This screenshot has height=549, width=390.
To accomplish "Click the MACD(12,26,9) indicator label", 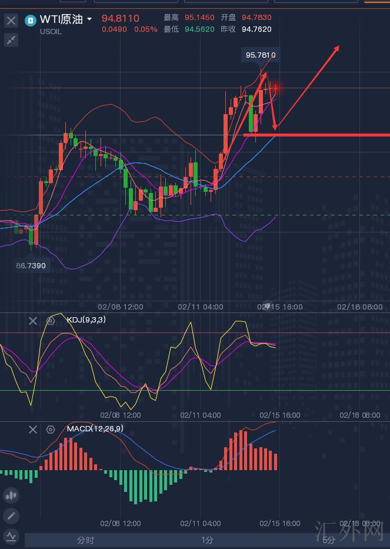I will tap(95, 428).
